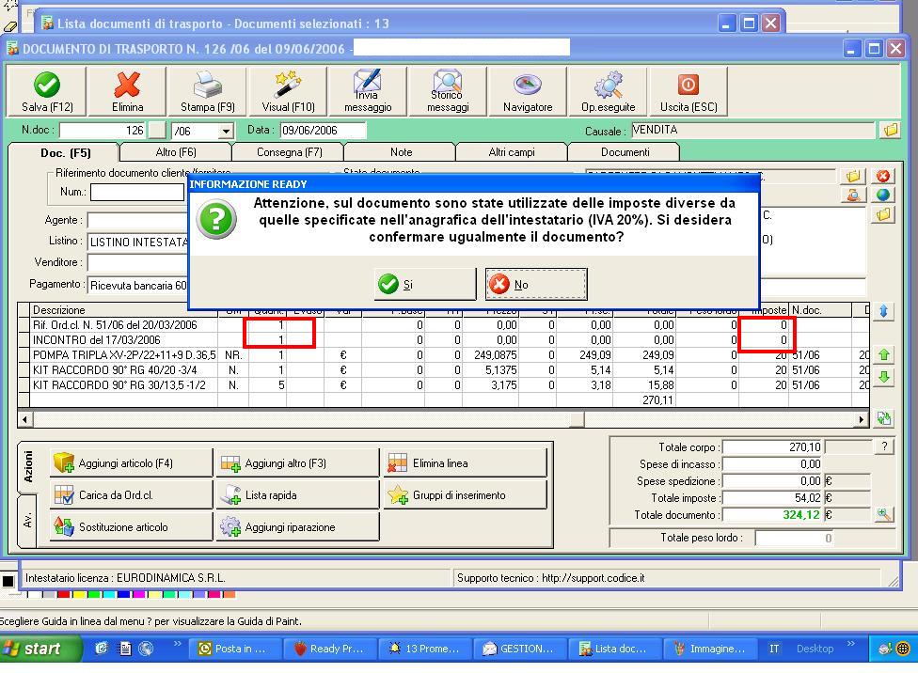Image resolution: width=918 pixels, height=673 pixels.
Task: Expand the /06 series dropdown
Action: point(226,131)
